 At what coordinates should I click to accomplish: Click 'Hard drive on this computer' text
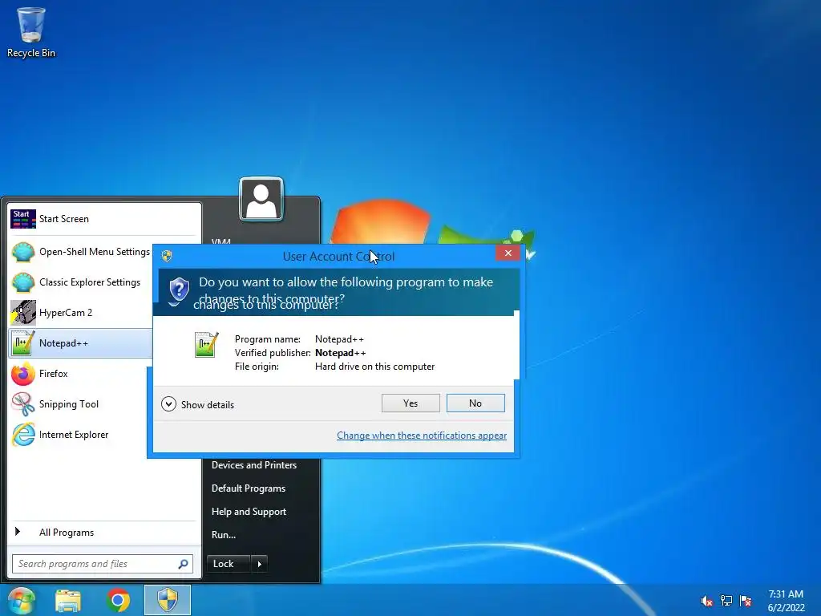375,367
